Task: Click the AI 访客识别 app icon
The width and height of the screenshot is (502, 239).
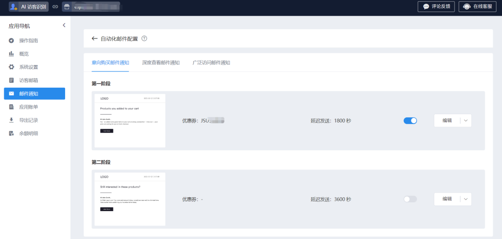Action: coord(13,6)
